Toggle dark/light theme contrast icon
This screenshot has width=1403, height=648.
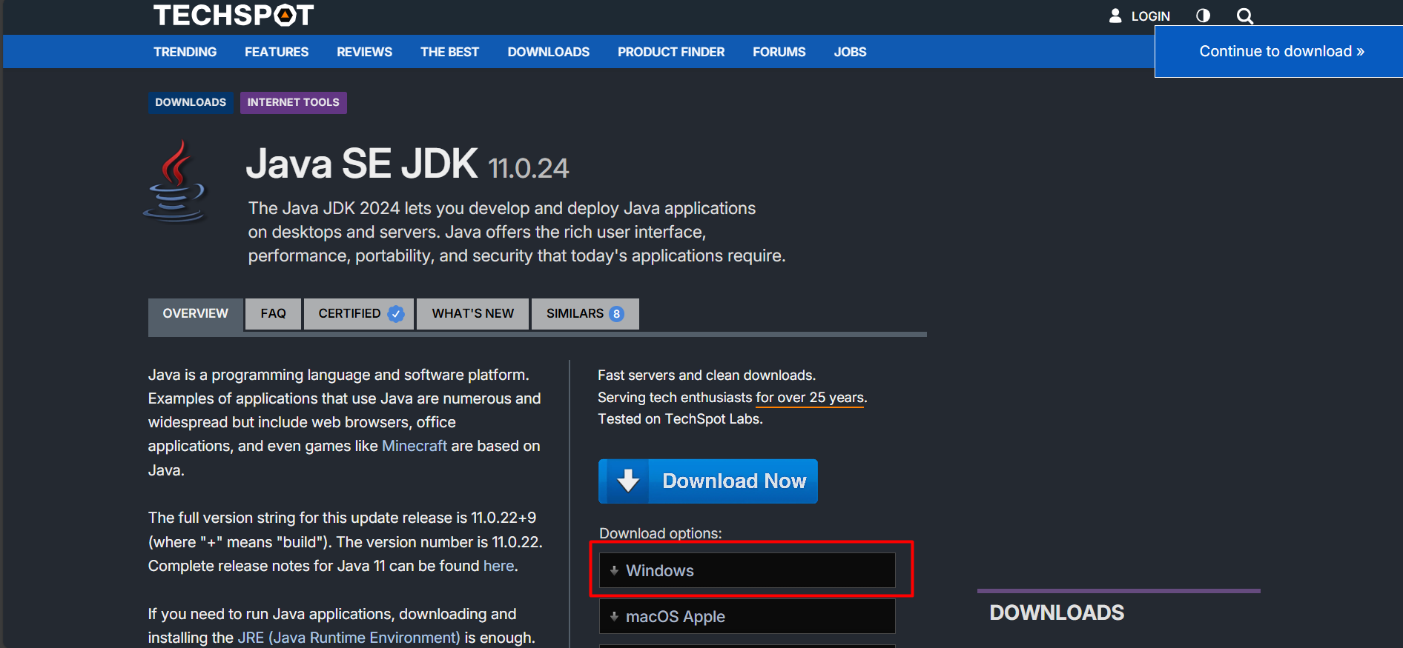1203,16
